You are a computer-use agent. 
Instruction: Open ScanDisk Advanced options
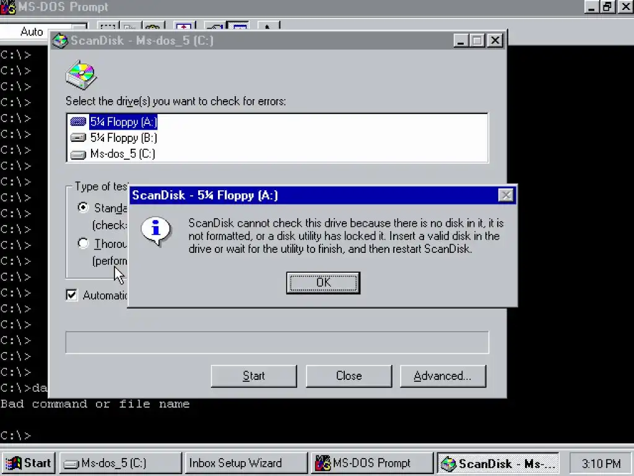click(x=443, y=376)
